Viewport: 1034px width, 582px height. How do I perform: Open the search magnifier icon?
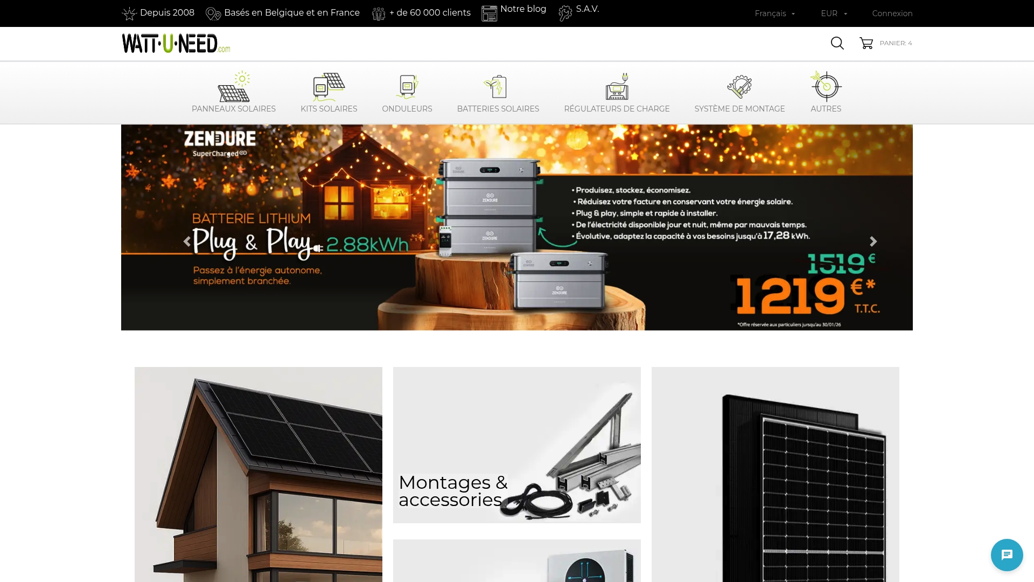click(x=837, y=43)
